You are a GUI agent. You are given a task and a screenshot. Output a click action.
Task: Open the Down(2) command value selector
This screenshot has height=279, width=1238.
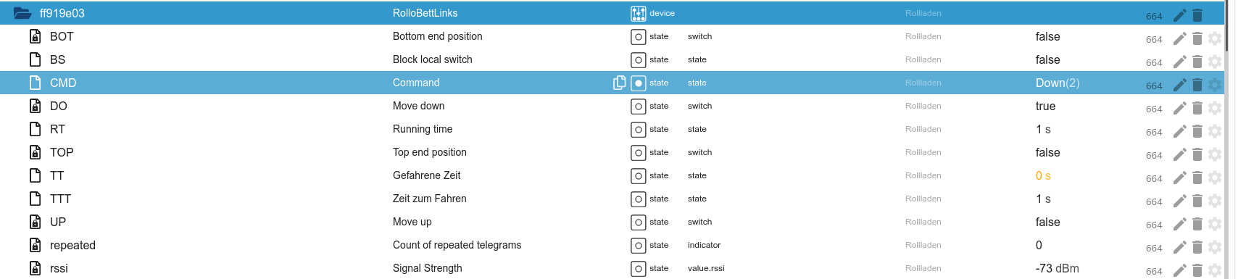[x=1058, y=83]
